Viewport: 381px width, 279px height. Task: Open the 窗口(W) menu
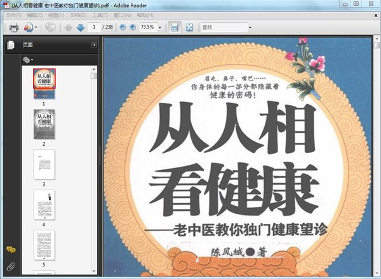click(x=123, y=15)
